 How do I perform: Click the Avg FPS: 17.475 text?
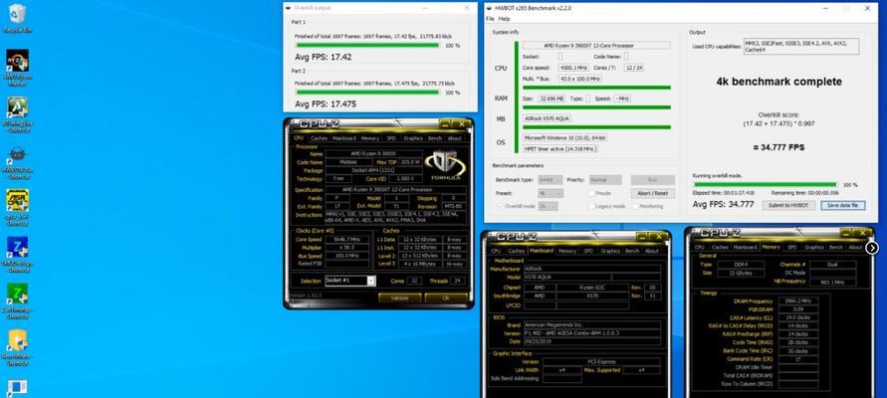(326, 104)
